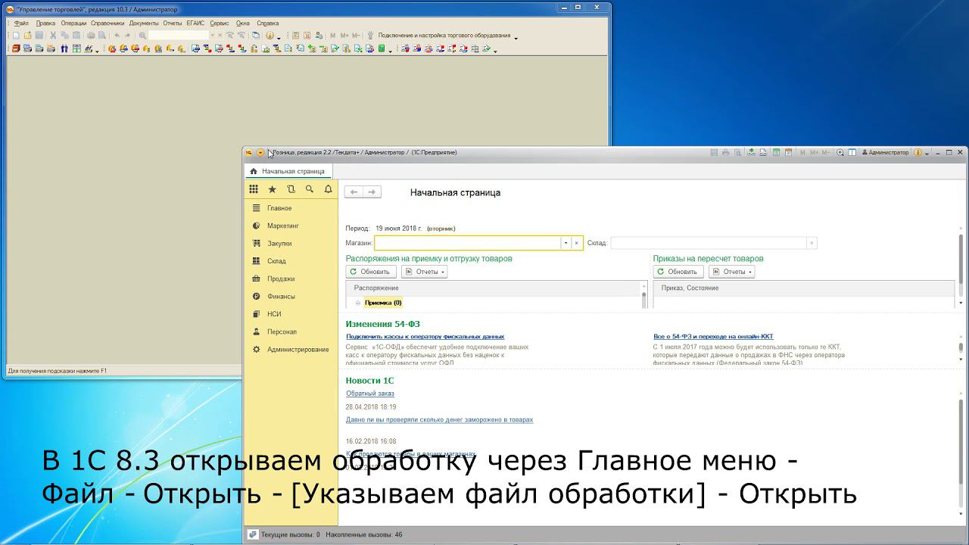This screenshot has width=969, height=545.
Task: Open Favorites star icon in sidebar
Action: [x=272, y=189]
